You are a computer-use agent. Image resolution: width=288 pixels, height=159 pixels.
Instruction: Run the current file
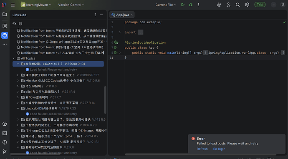183,5
